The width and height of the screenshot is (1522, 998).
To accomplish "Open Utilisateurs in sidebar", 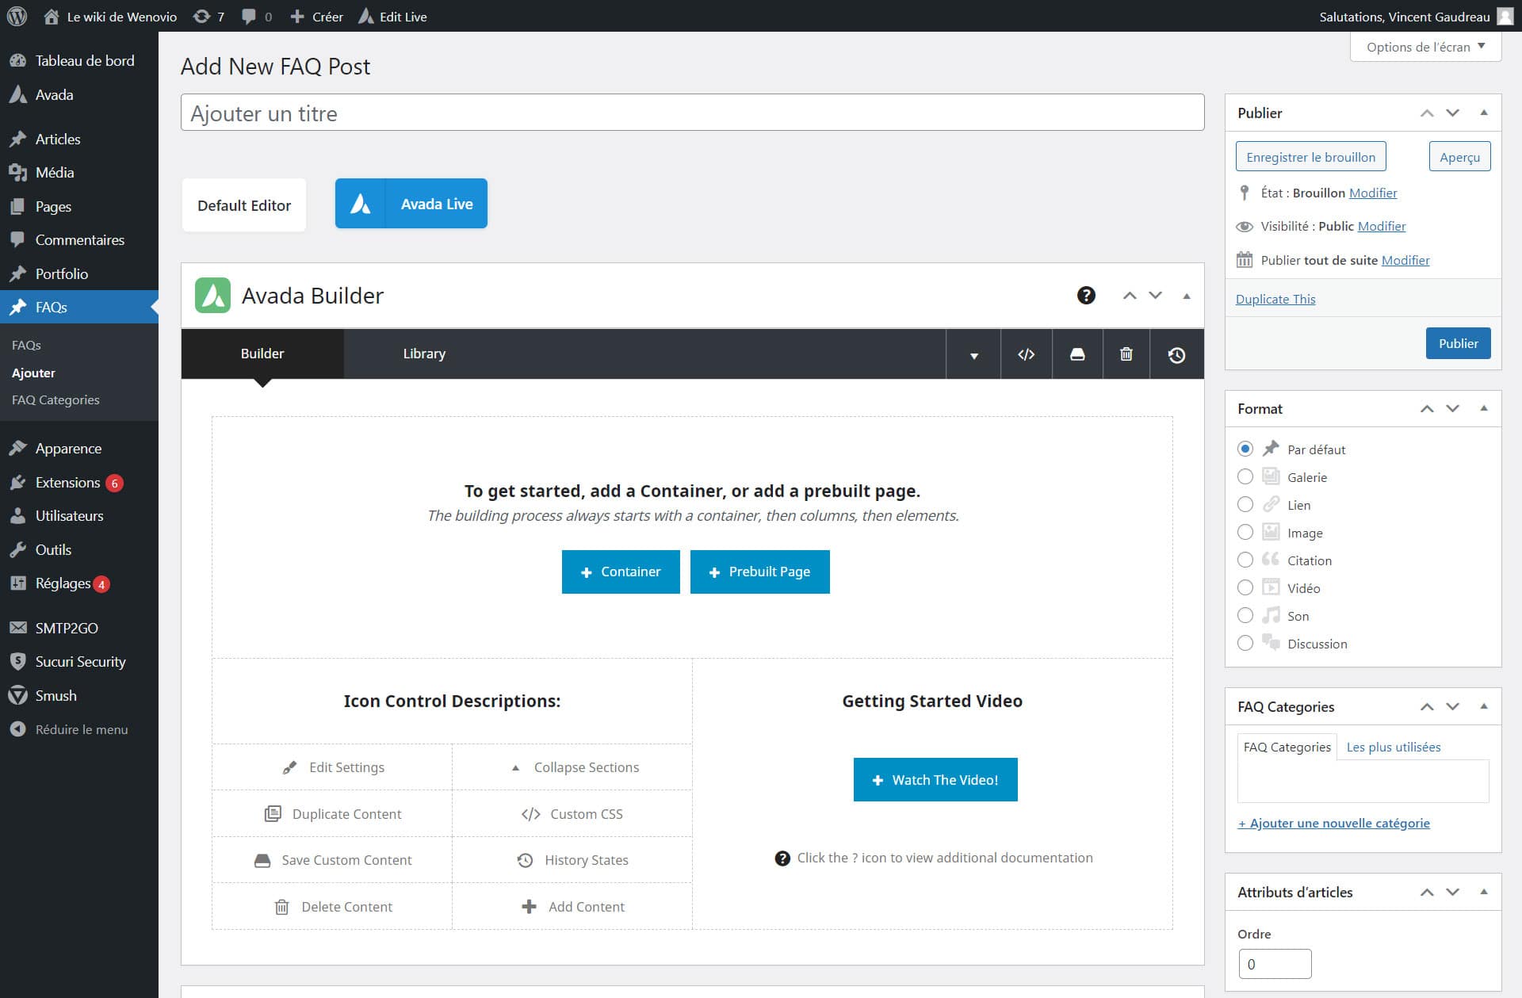I will coord(79,516).
